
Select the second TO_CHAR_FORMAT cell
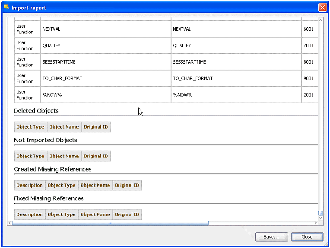(236, 78)
